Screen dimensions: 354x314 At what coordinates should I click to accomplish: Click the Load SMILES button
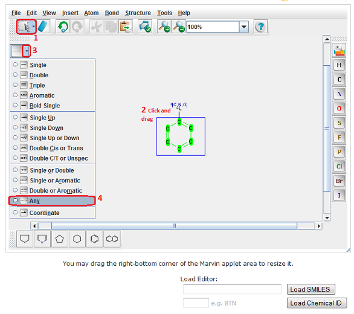pos(311,289)
